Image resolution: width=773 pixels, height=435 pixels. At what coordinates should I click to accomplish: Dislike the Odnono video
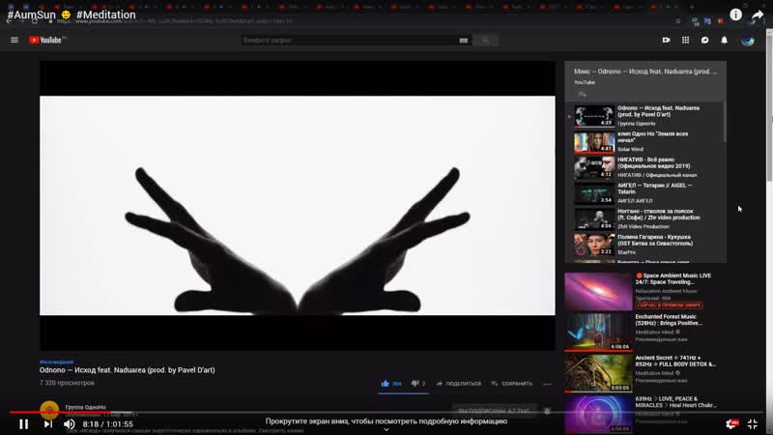418,383
